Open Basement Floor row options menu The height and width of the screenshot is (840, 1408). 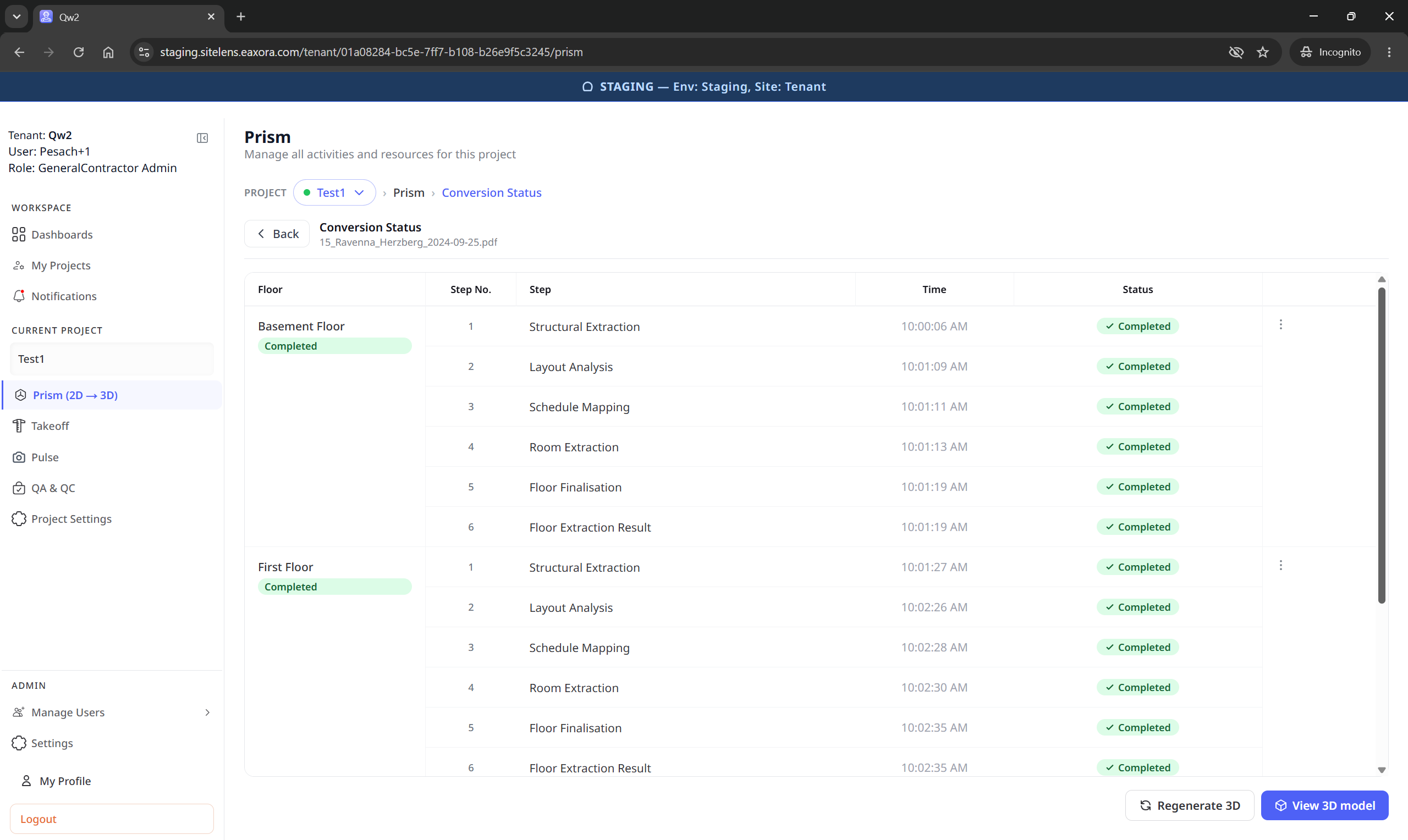pyautogui.click(x=1280, y=325)
